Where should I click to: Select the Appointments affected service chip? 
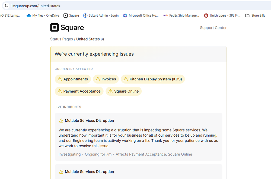tap(73, 79)
